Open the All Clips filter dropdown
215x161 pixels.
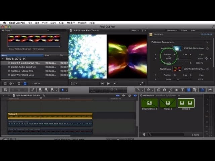click(x=7, y=30)
